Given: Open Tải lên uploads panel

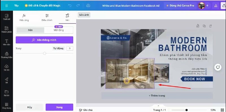Looking at the screenshot, I should click(6, 68).
